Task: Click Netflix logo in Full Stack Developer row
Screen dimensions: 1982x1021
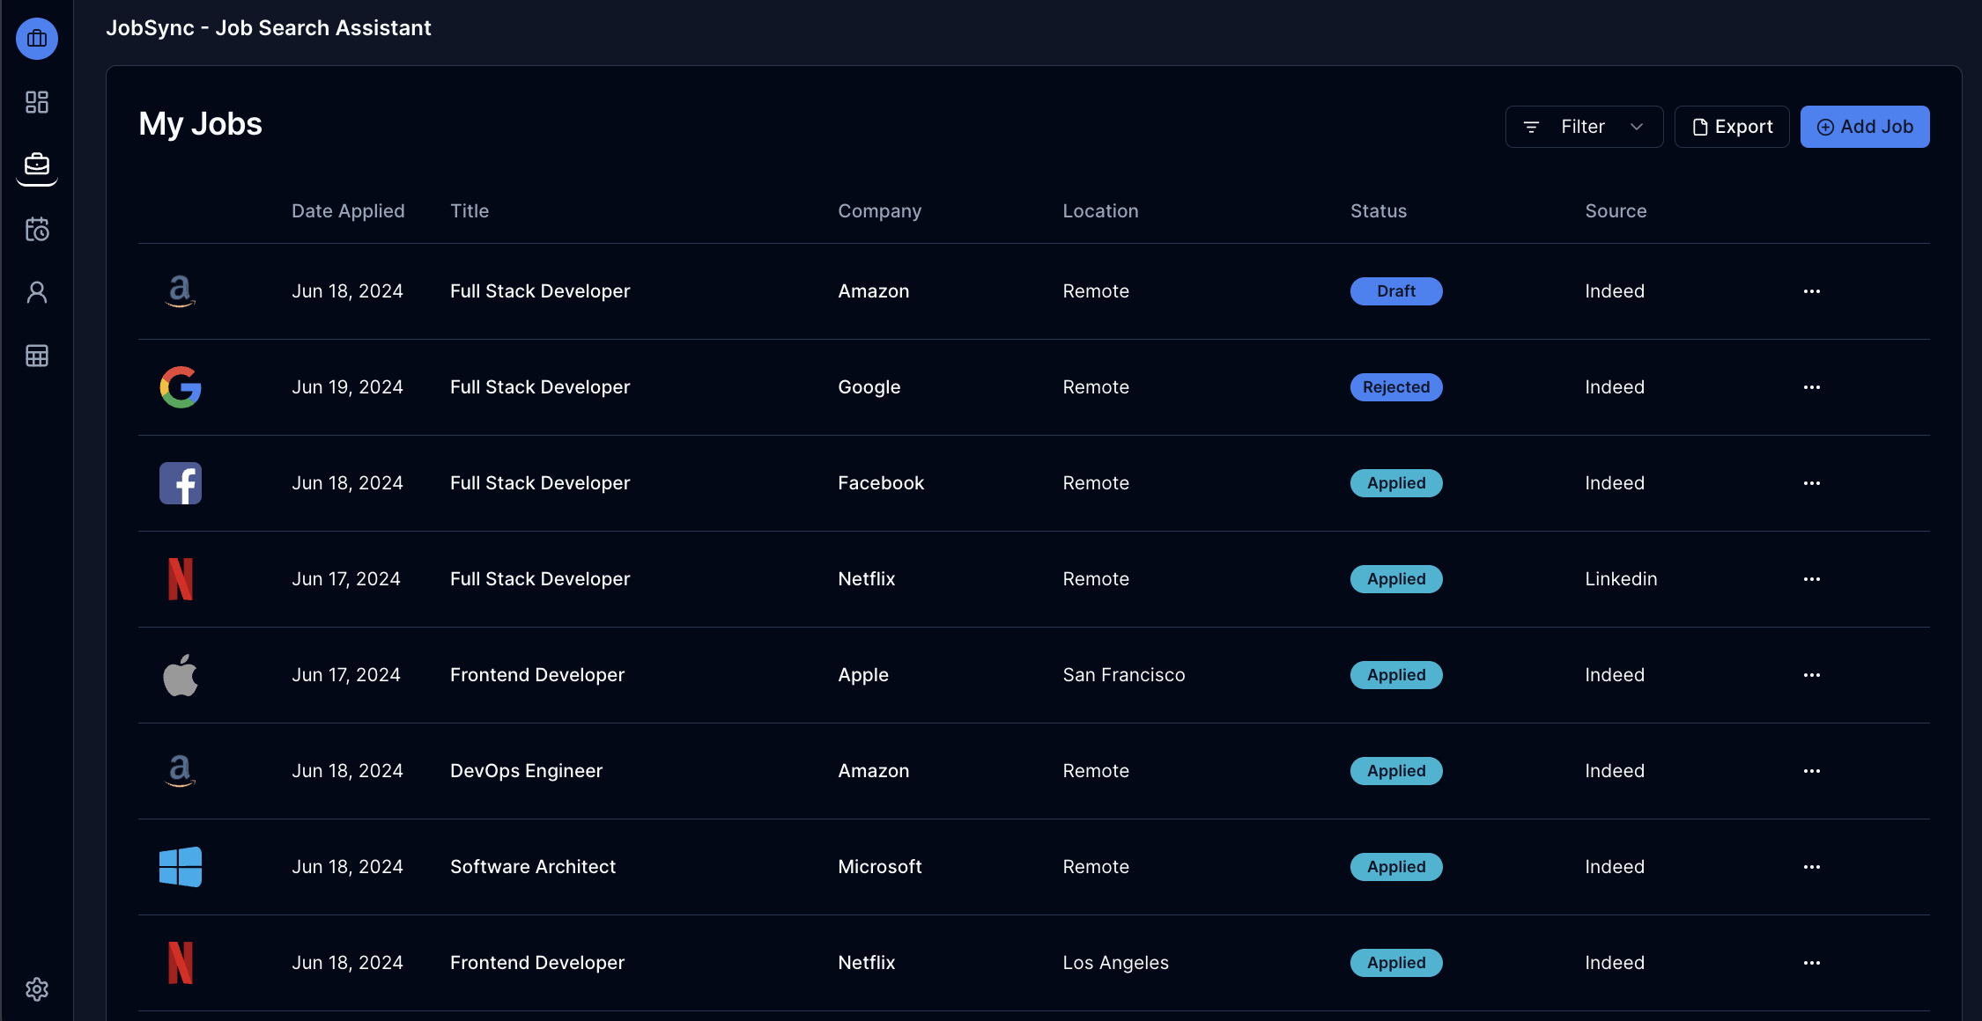Action: tap(181, 579)
